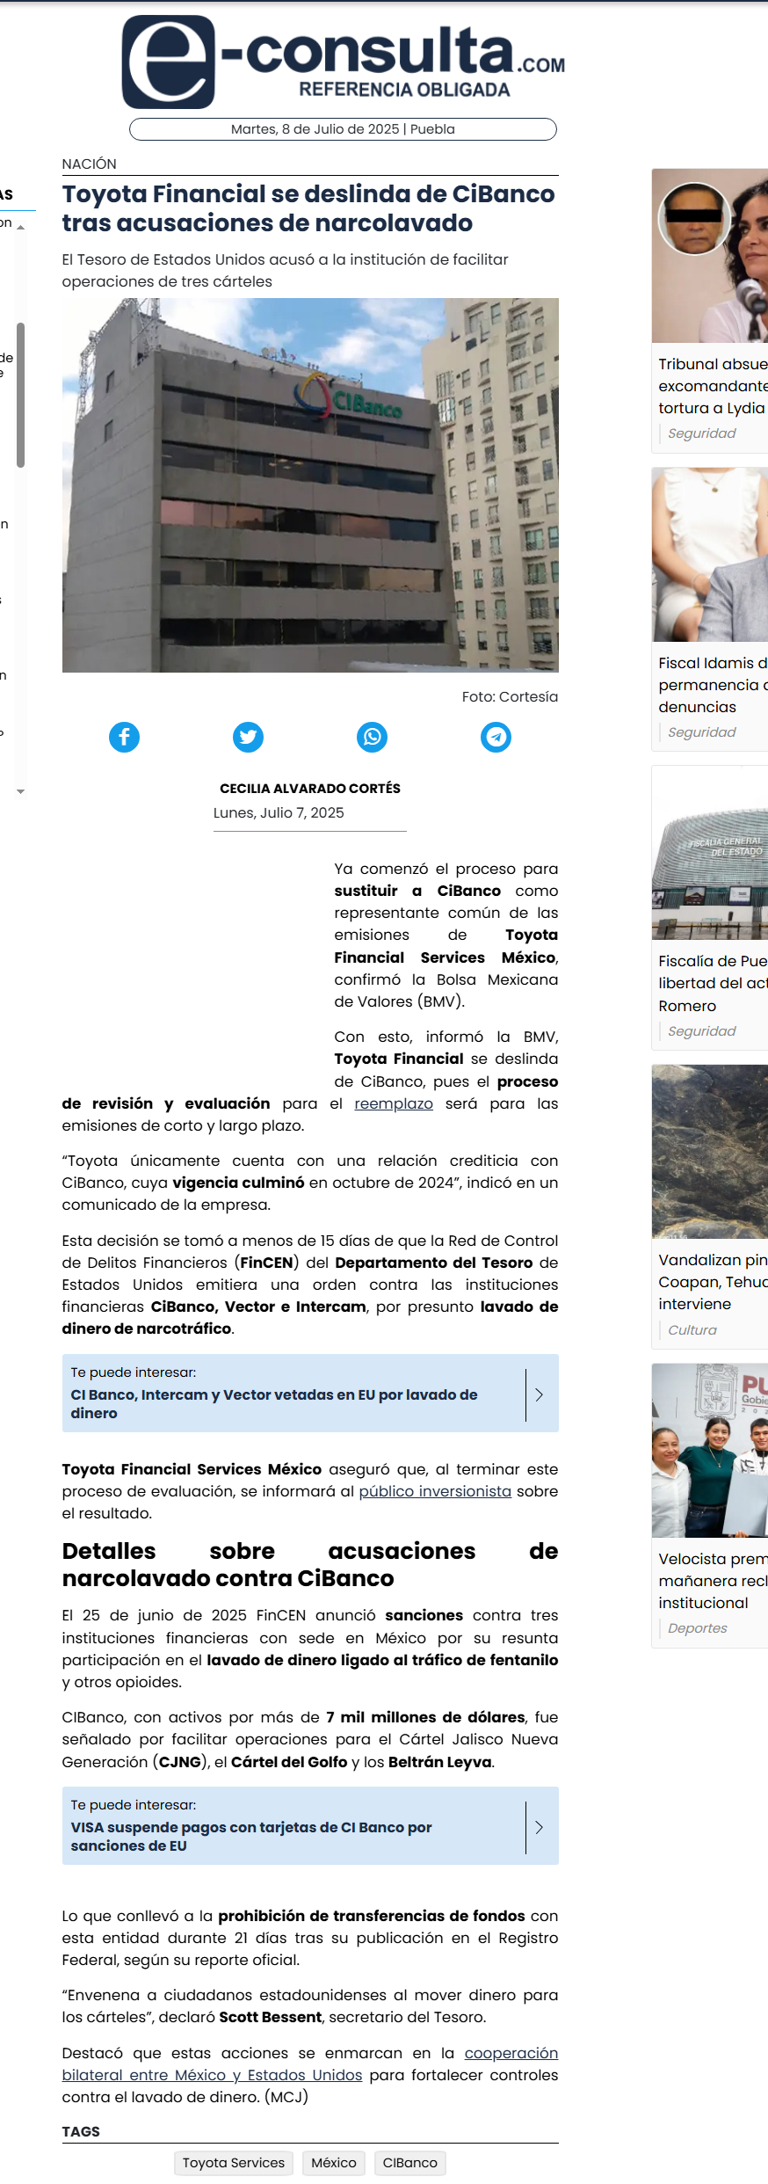Click left sidebar scroll up arrow
Image resolution: width=768 pixels, height=2184 pixels.
coord(20,227)
